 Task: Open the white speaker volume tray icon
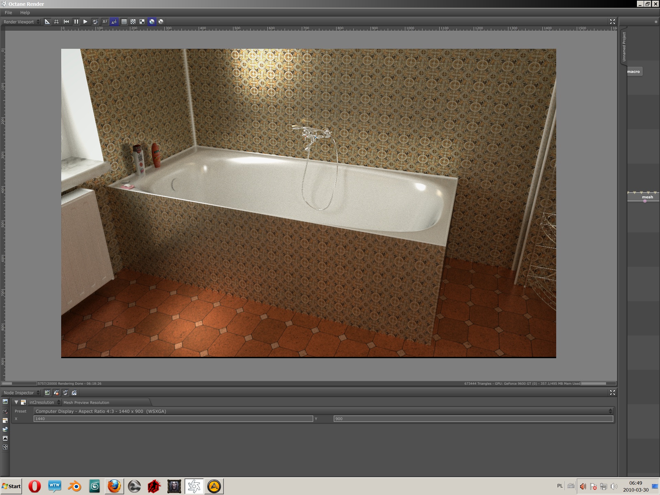(614, 486)
